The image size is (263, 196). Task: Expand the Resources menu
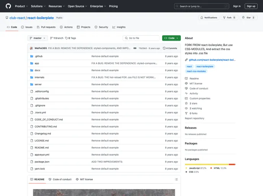pyautogui.click(x=57, y=6)
